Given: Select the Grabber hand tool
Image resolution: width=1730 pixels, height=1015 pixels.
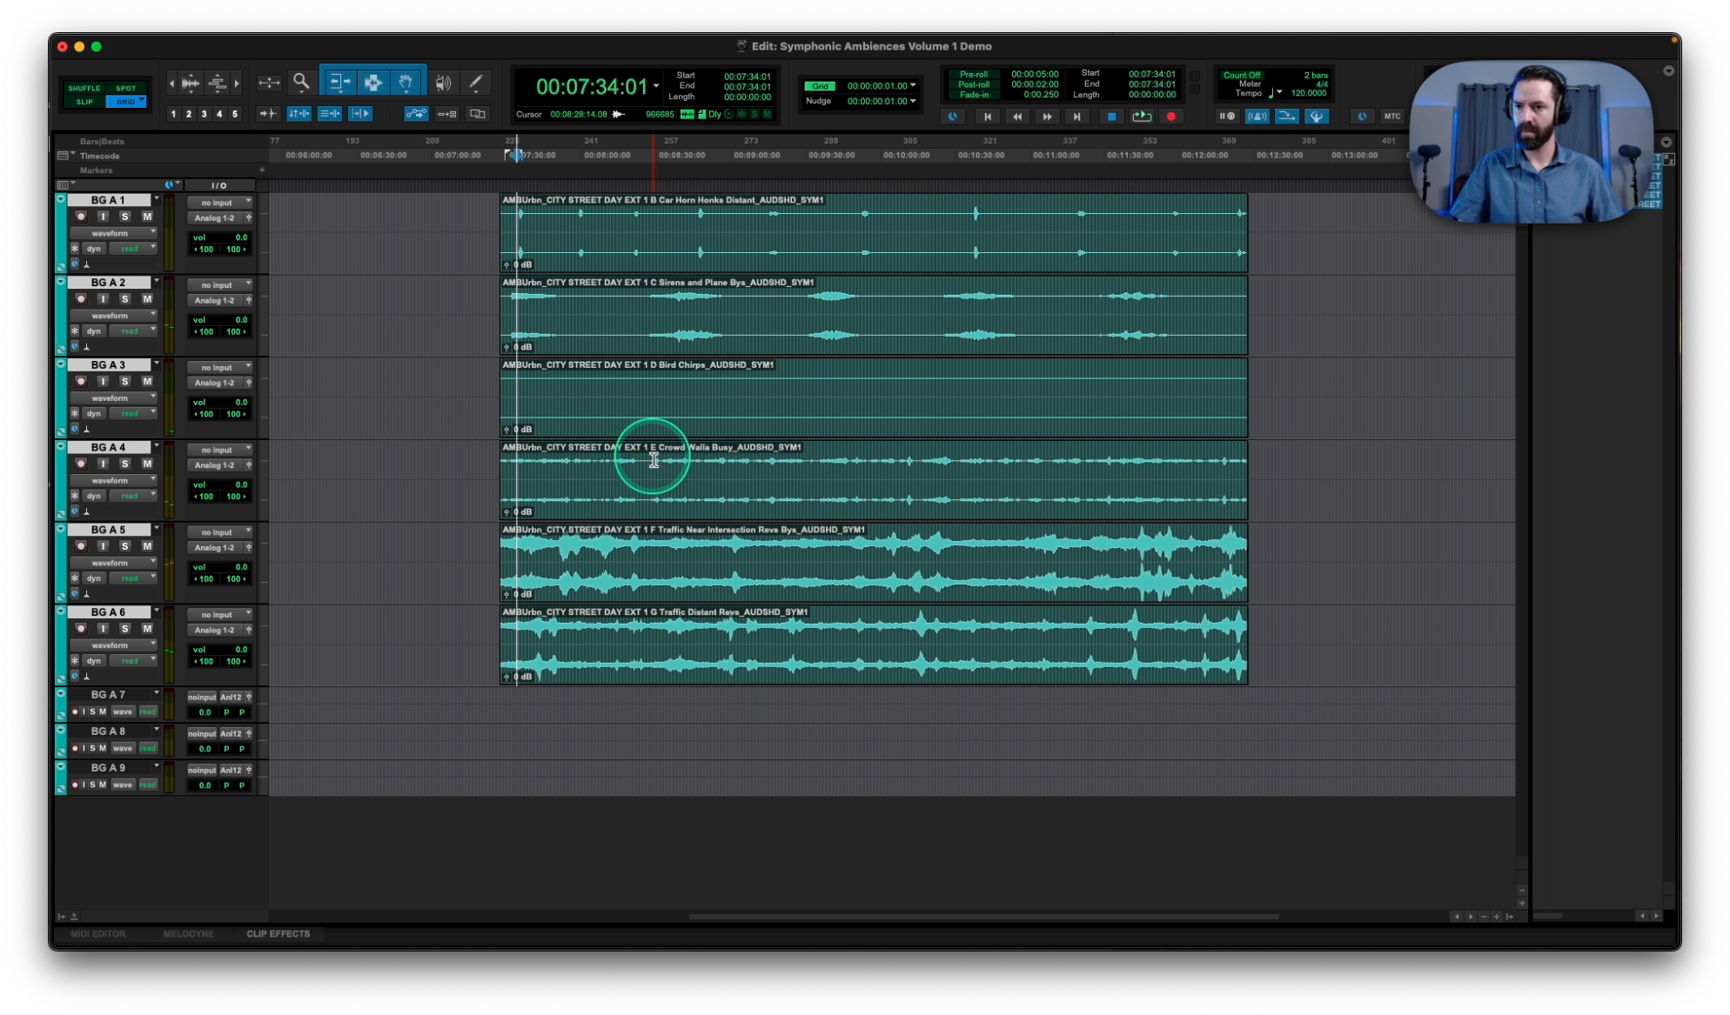Looking at the screenshot, I should pos(406,83).
